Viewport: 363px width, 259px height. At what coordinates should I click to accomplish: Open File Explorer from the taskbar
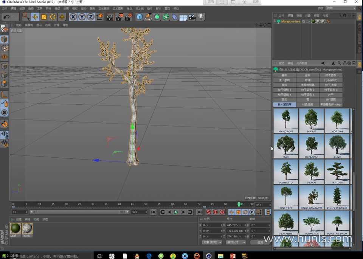coord(220,256)
